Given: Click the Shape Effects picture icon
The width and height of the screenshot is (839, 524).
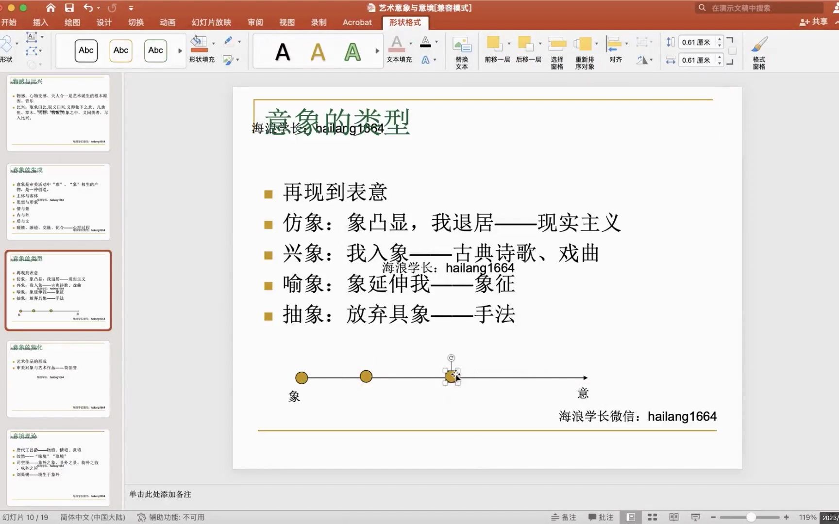Looking at the screenshot, I should 227,60.
